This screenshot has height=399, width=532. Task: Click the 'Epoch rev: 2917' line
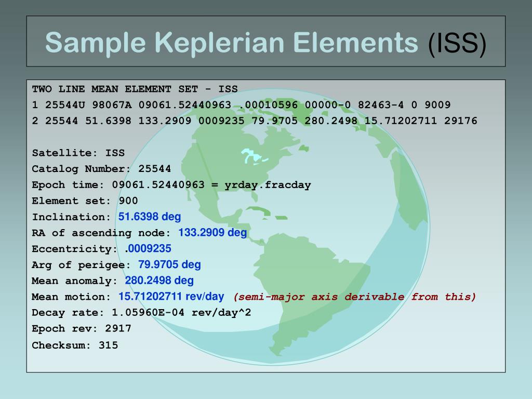coord(82,328)
